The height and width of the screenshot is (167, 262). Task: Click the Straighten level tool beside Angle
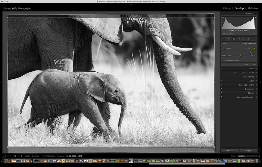pos(224,55)
